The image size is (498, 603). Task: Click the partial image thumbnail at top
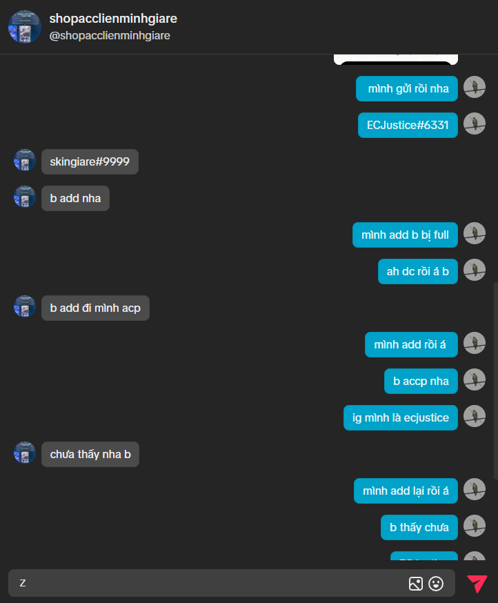pos(396,59)
